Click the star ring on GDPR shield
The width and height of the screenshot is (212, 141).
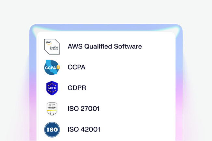tap(52, 85)
